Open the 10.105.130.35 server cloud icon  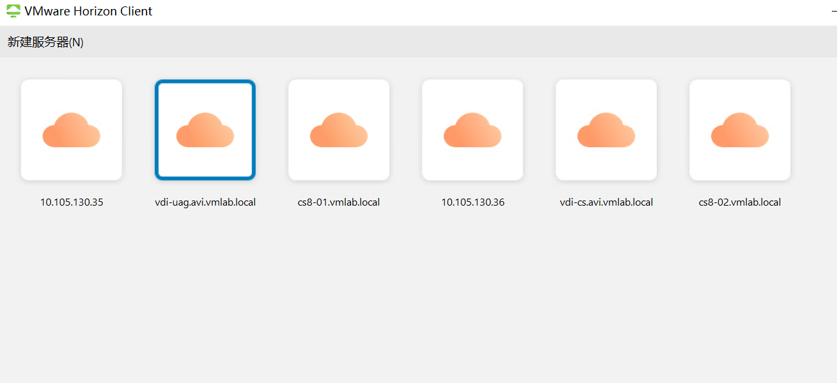coord(71,130)
